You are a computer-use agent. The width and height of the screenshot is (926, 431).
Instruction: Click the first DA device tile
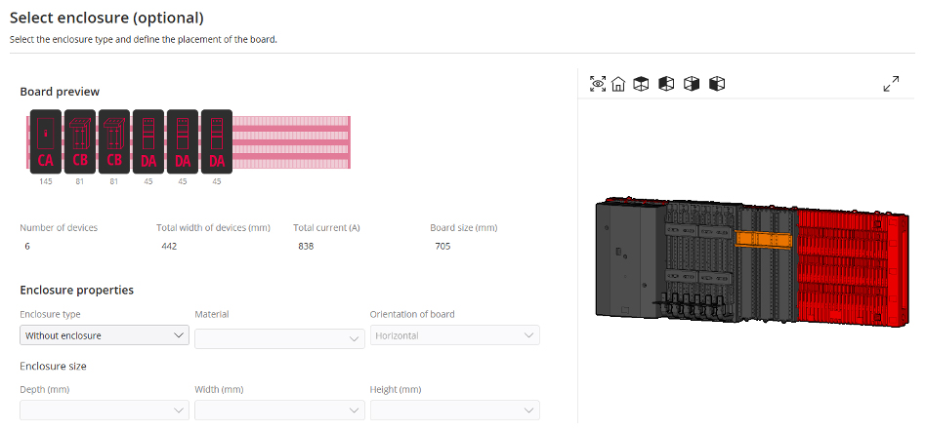pyautogui.click(x=148, y=141)
